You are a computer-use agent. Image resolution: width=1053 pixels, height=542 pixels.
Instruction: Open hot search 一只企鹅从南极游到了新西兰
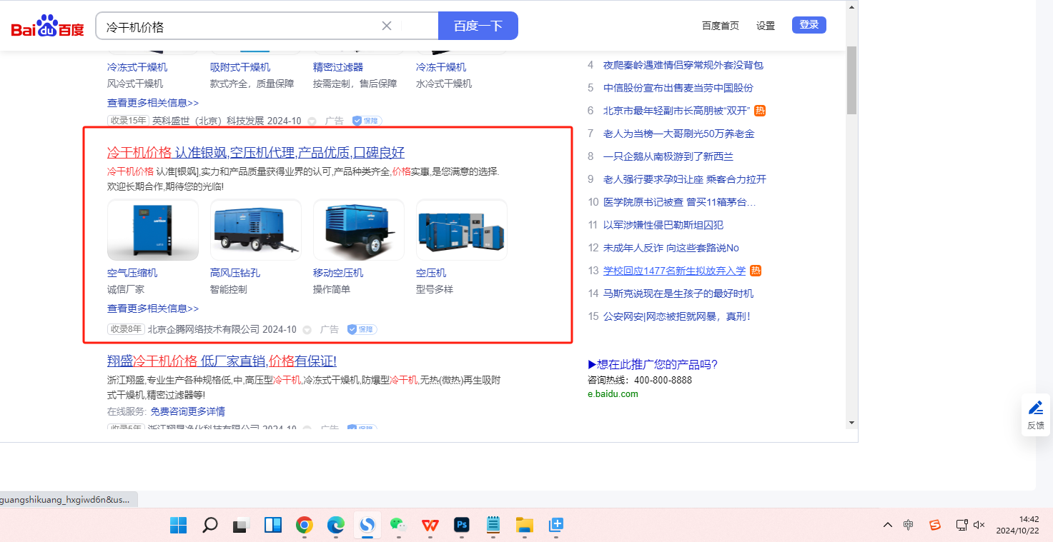[668, 156]
